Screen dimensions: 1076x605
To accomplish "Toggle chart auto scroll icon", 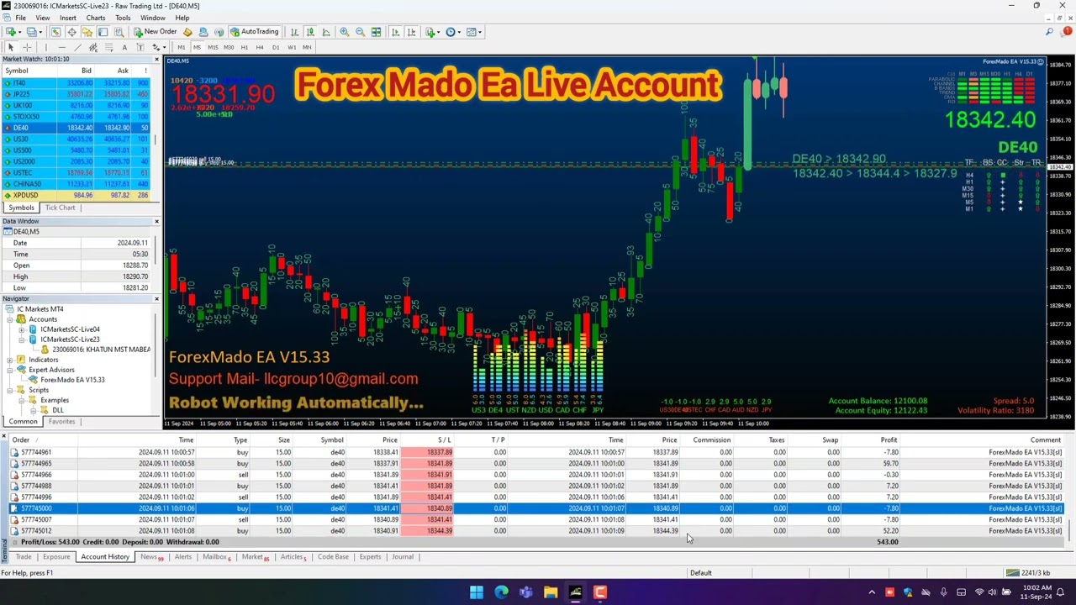I will (395, 32).
